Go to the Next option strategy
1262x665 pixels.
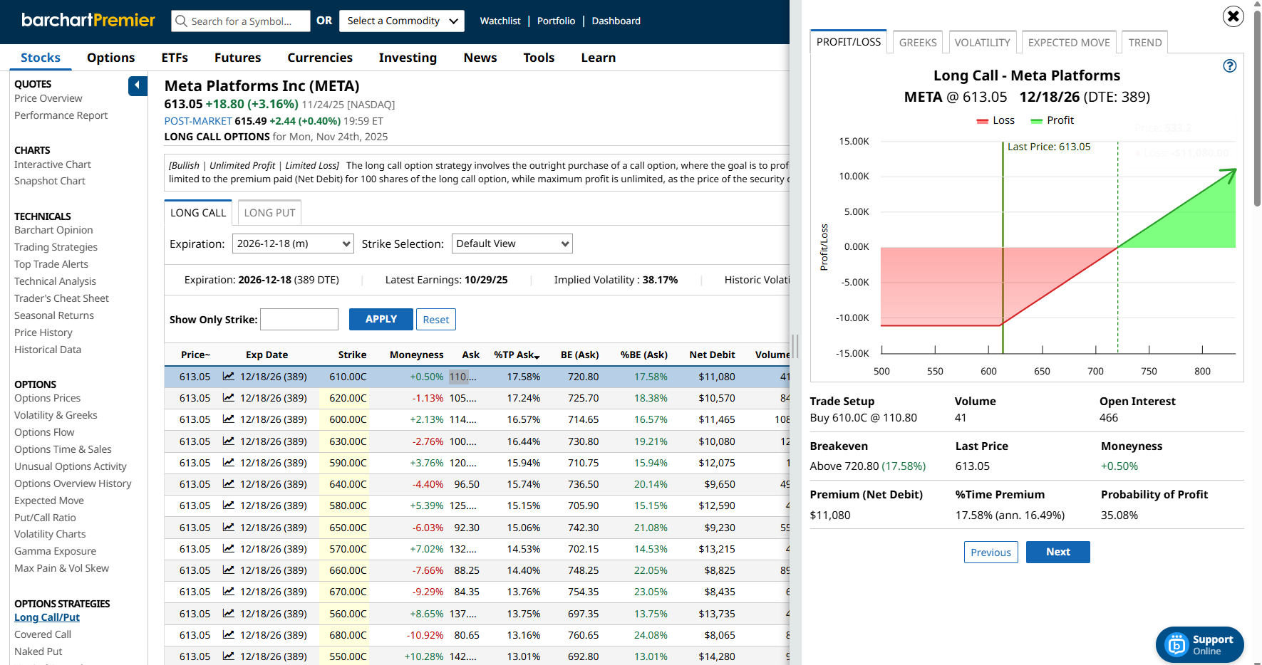1057,553
